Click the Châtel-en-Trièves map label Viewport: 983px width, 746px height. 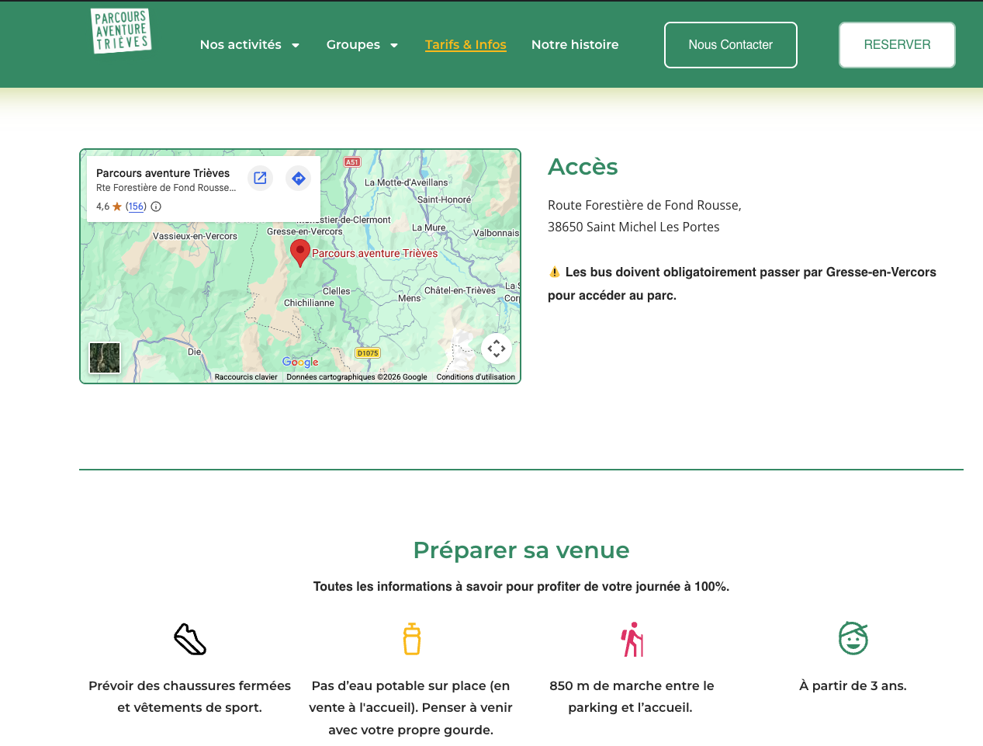460,290
